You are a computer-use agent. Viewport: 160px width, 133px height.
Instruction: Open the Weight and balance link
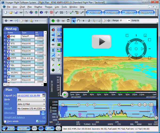pyautogui.click(x=14, y=117)
